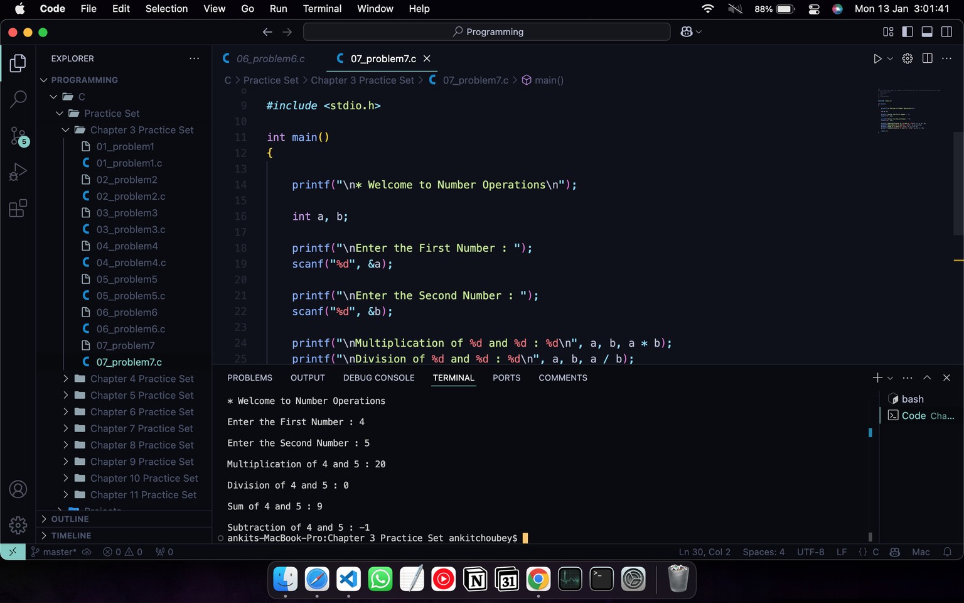This screenshot has width=964, height=603.
Task: Collapse the Chapter 3 Practice Set folder
Action: [124, 130]
